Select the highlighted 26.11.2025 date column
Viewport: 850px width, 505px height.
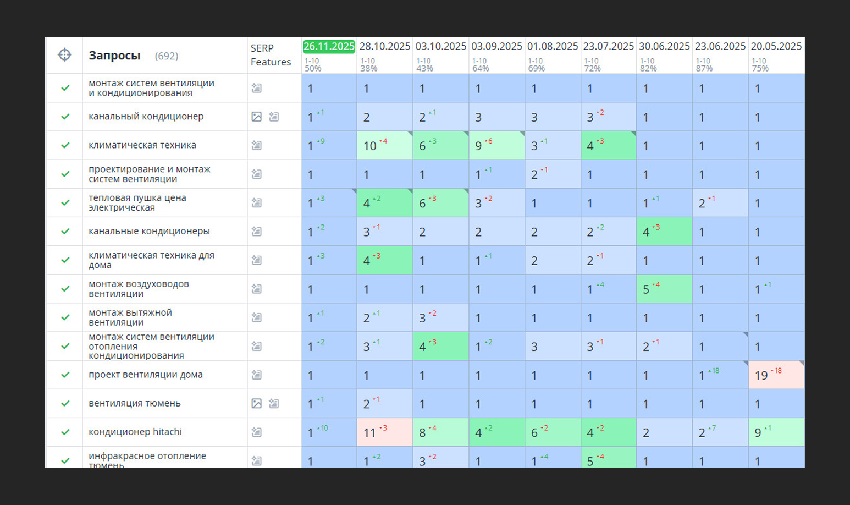pos(329,46)
